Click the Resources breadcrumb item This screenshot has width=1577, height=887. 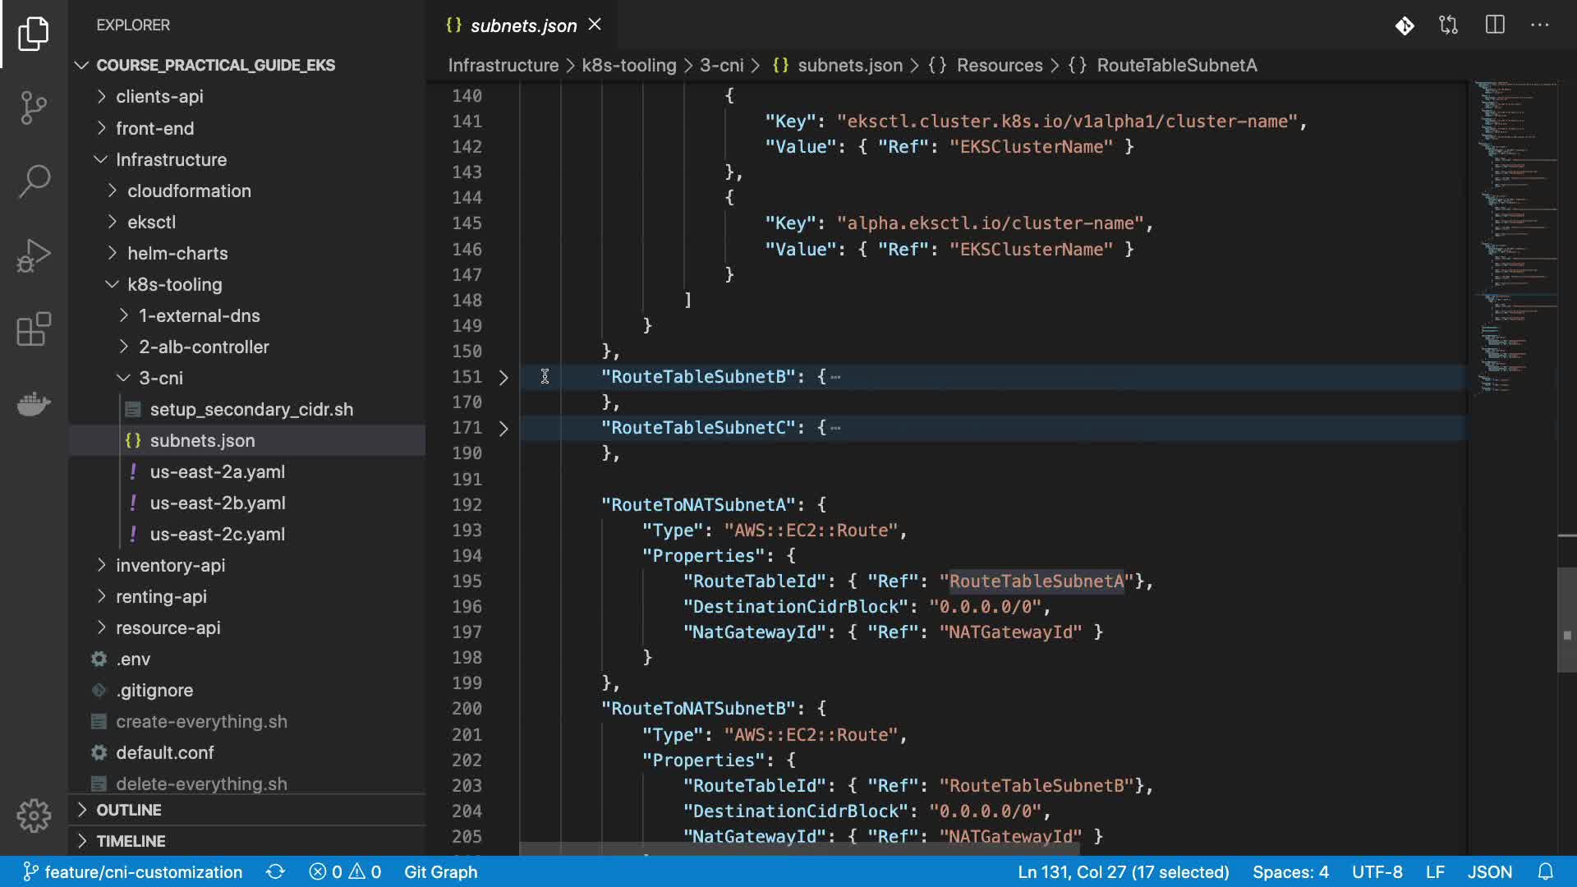tap(999, 65)
